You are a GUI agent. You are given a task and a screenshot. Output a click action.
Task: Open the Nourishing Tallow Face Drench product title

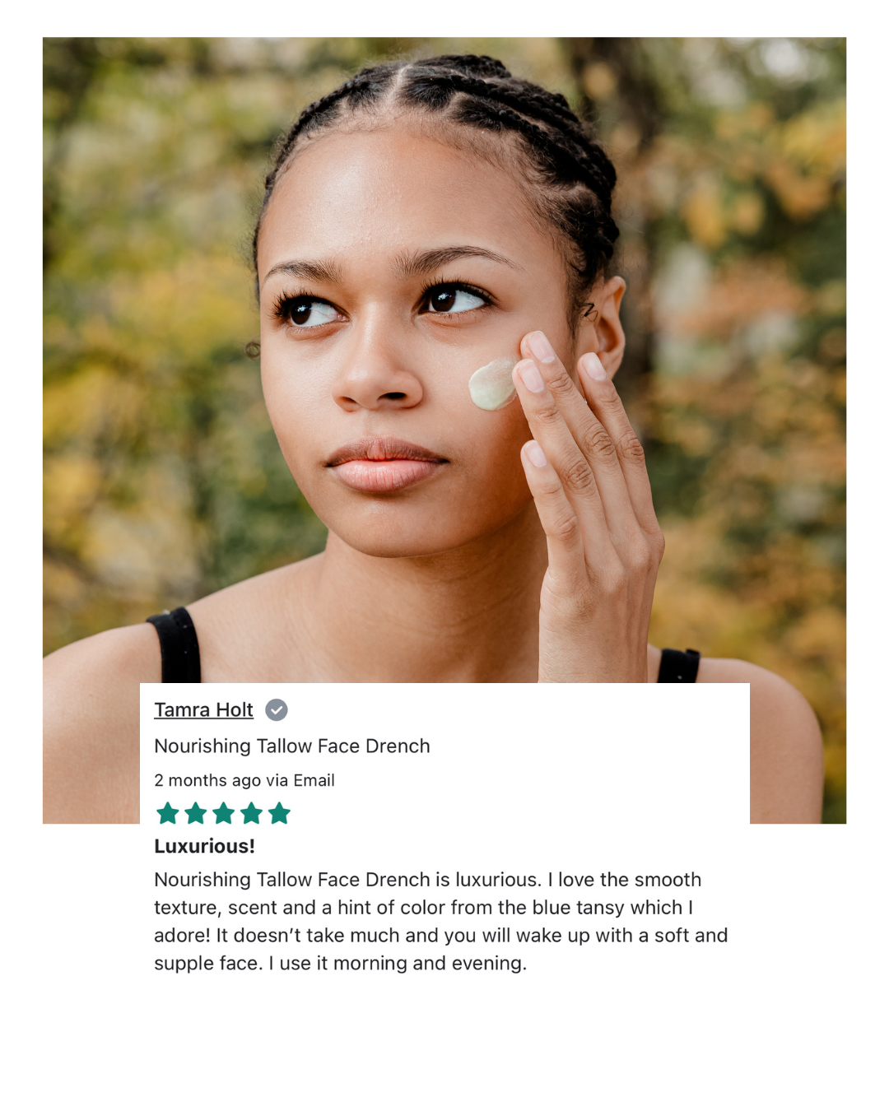292,746
